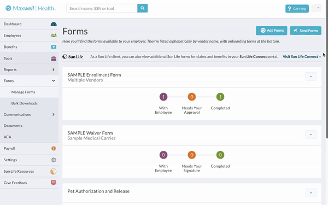Click the Send Forms button
Image resolution: width=328 pixels, height=205 pixels.
click(306, 31)
